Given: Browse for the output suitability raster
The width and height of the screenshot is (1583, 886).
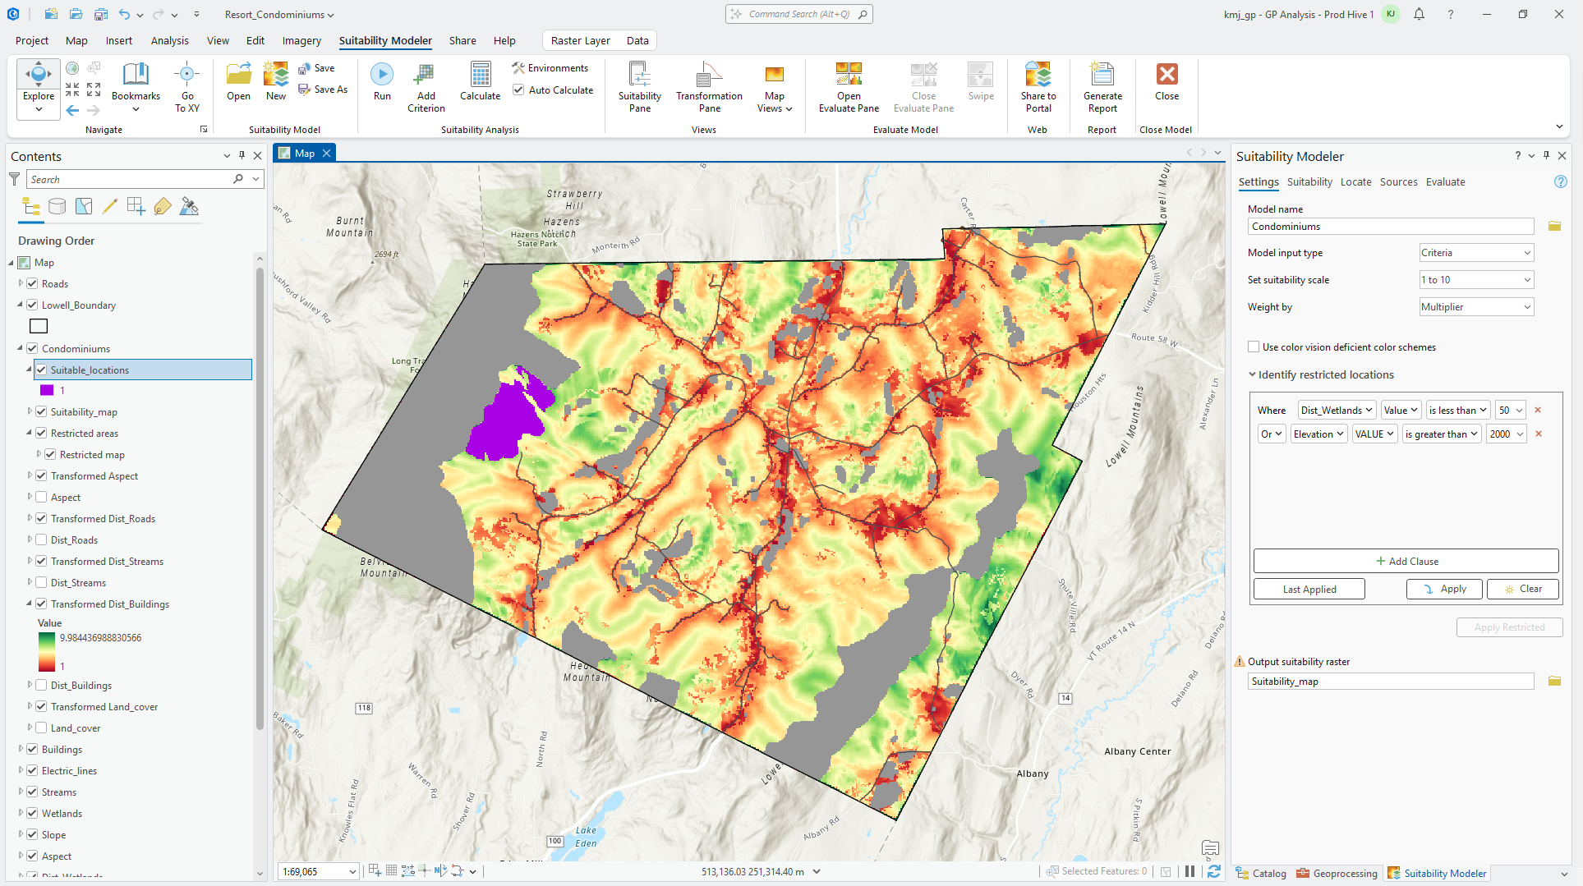Looking at the screenshot, I should pyautogui.click(x=1554, y=682).
